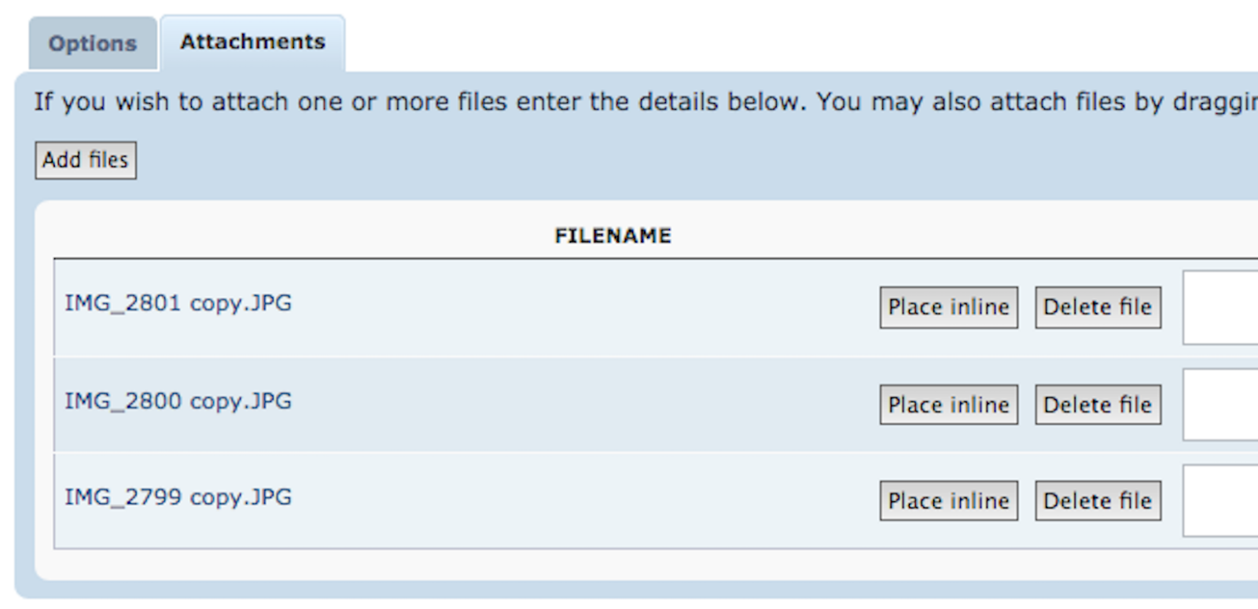Open the IMG_2801 copy.JPG filename link

[x=178, y=303]
